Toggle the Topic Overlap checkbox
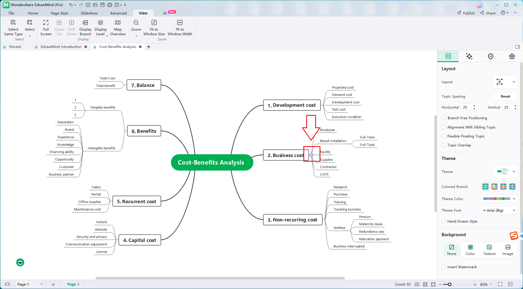This screenshot has height=289, width=523. [x=444, y=145]
